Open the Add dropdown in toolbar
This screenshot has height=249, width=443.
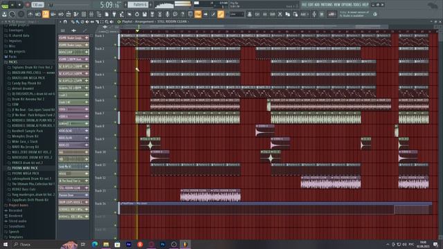coord(304,14)
